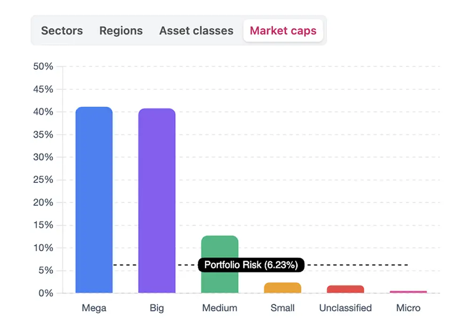Click the pink Micro bar
Image resolution: width=470 pixels, height=329 pixels.
click(408, 292)
